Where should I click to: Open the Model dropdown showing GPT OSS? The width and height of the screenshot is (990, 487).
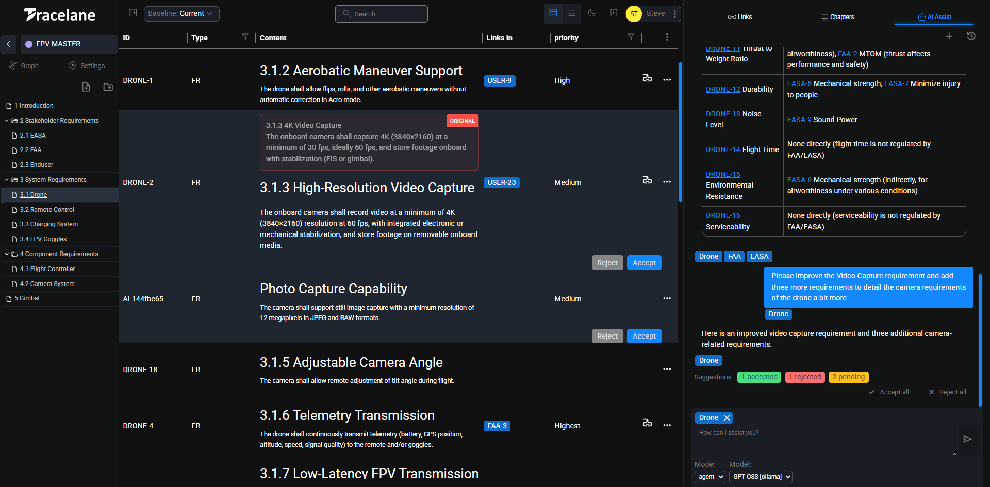click(x=760, y=477)
